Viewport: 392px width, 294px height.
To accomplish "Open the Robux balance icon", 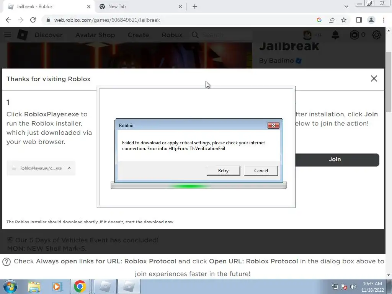I will (354, 35).
